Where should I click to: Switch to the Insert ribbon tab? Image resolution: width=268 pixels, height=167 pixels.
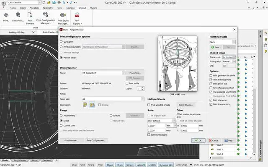(23, 8)
